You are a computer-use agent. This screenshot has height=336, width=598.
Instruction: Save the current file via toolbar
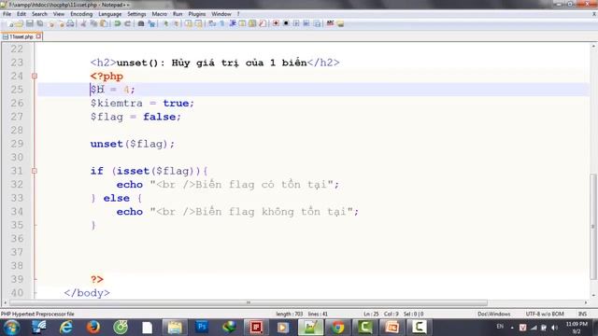30,23
